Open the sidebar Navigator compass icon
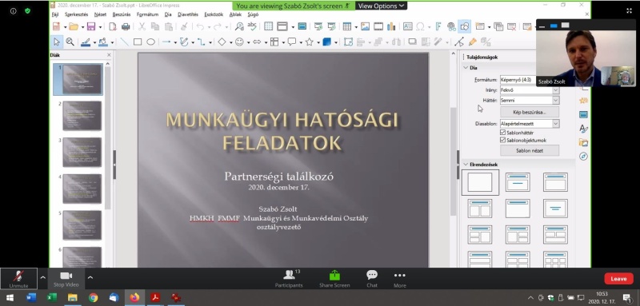The width and height of the screenshot is (640, 306). (x=584, y=157)
